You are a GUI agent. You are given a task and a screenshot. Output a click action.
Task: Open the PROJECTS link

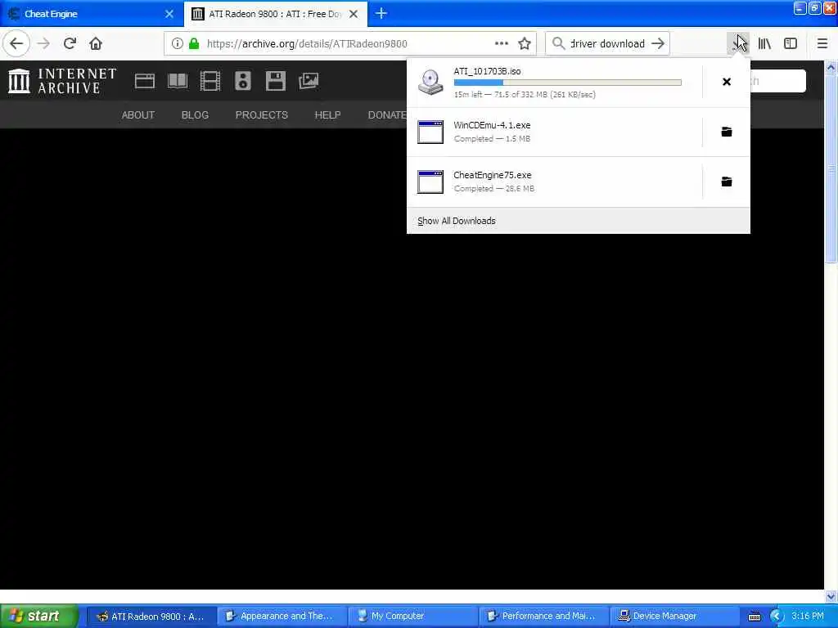pyautogui.click(x=261, y=114)
